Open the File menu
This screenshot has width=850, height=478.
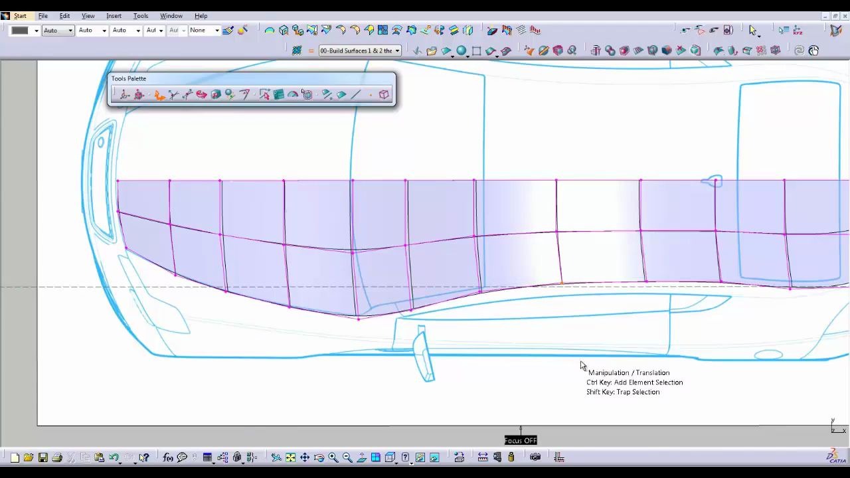pos(42,16)
